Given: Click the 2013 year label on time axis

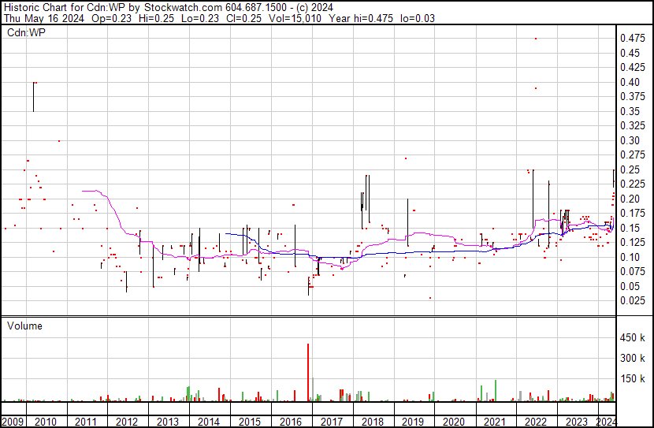Looking at the screenshot, I should 167,422.
